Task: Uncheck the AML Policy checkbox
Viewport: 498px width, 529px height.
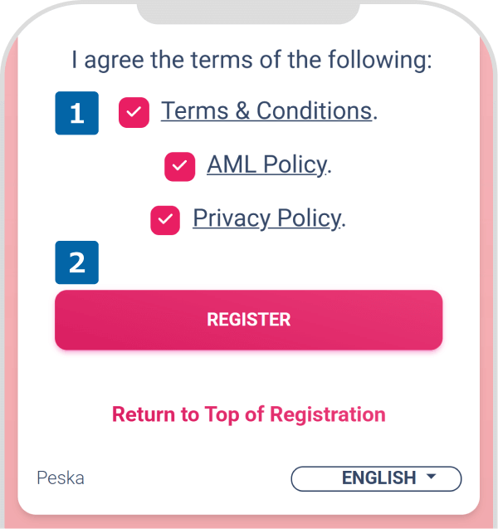Action: (179, 166)
